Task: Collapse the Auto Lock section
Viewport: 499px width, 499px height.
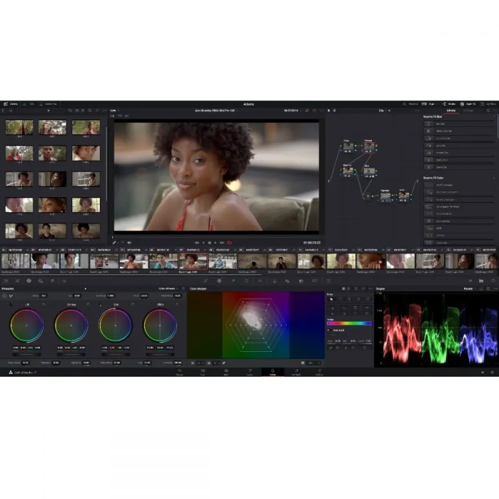Action: tap(329, 330)
